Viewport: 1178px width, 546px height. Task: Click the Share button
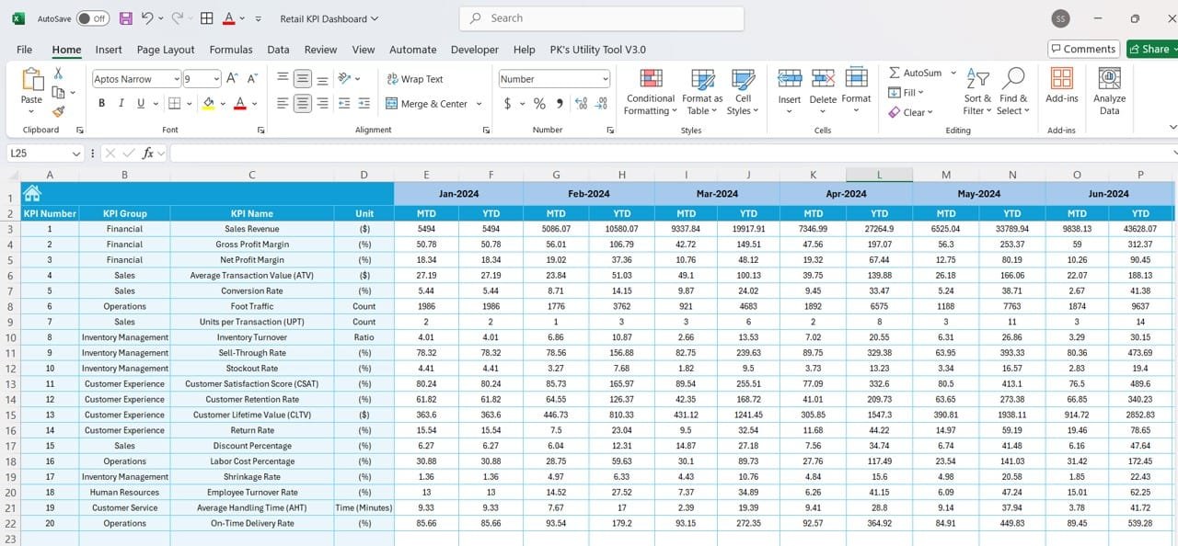coord(1149,50)
